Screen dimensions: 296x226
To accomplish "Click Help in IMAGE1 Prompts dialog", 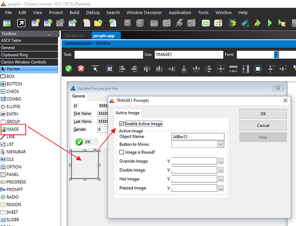I will click(263, 137).
